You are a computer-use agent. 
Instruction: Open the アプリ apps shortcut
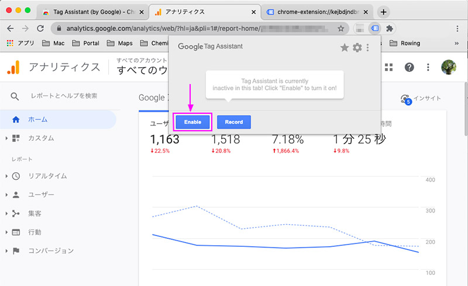pos(20,43)
